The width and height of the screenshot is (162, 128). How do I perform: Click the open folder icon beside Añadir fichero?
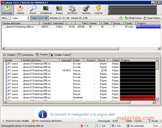(x=121, y=18)
